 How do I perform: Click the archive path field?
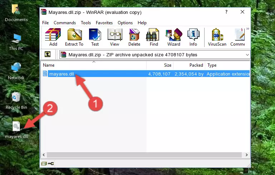coord(154,55)
